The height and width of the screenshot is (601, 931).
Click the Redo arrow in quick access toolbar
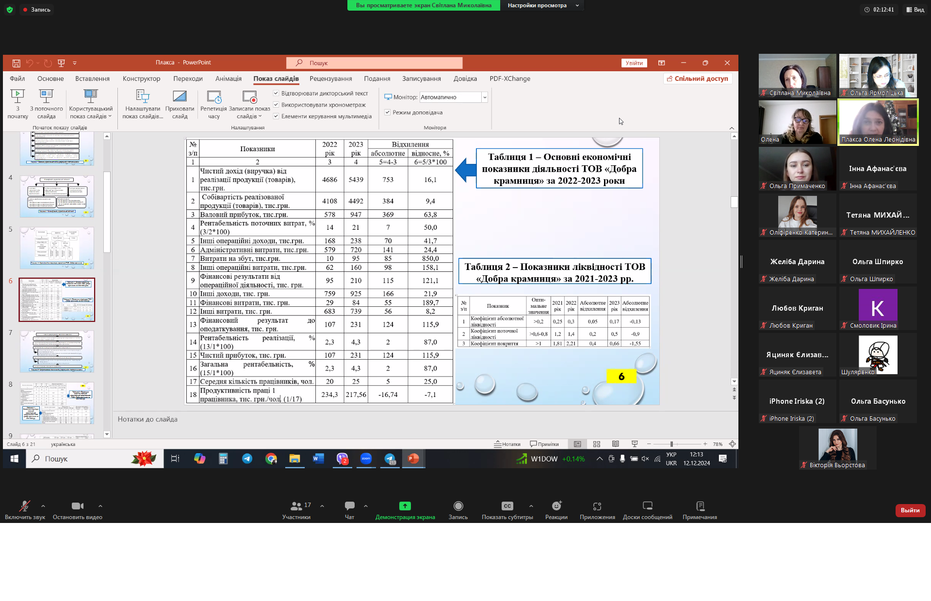click(48, 63)
